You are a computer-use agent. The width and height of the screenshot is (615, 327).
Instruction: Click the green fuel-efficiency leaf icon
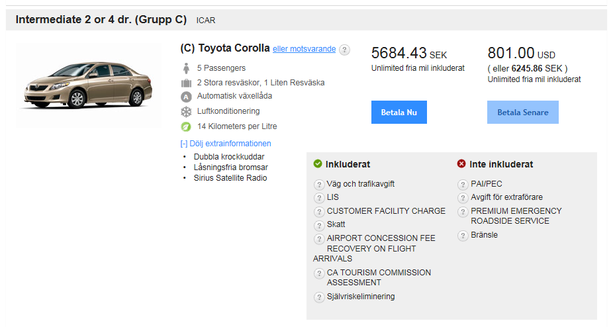(x=186, y=126)
